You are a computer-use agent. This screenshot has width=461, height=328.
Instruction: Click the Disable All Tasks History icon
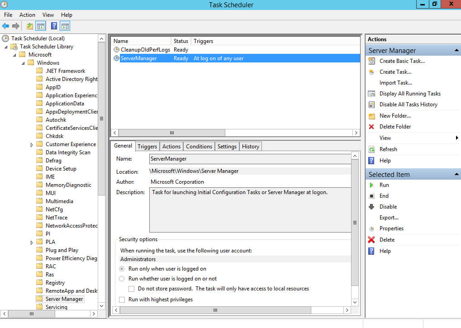coord(371,105)
